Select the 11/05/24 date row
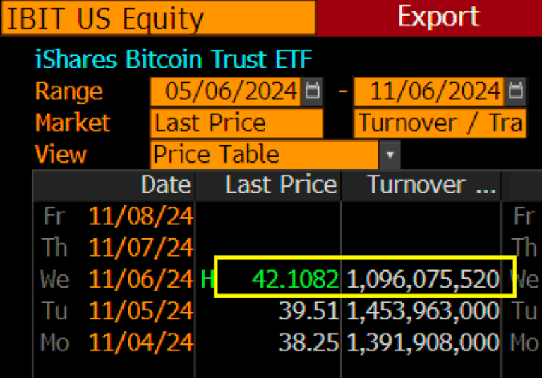 (140, 312)
